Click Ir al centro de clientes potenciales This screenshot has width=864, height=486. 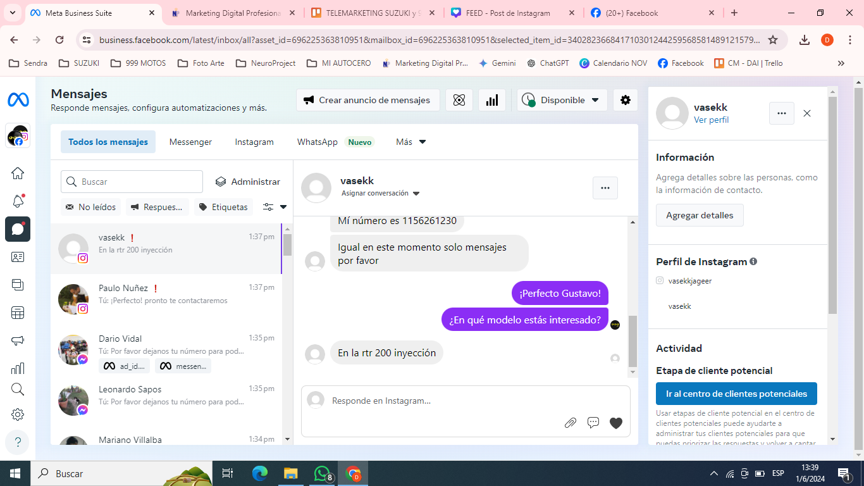click(x=736, y=394)
